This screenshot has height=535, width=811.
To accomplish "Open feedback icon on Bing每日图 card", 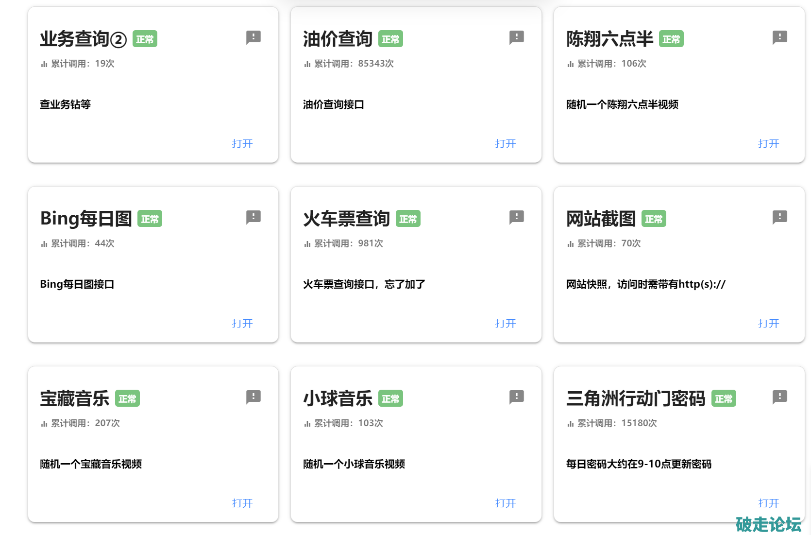I will pyautogui.click(x=253, y=217).
